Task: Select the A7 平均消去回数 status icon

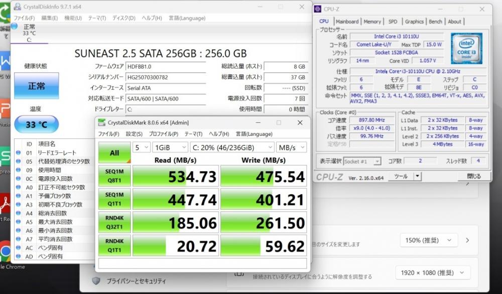Action: [18, 239]
